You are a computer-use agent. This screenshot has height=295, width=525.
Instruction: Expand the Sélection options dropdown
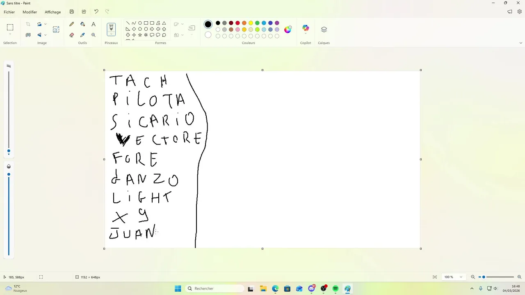coord(10,34)
